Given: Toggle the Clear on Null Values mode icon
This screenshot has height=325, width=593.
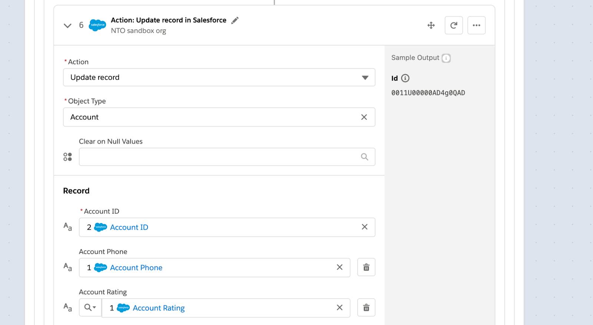Looking at the screenshot, I should (x=67, y=157).
